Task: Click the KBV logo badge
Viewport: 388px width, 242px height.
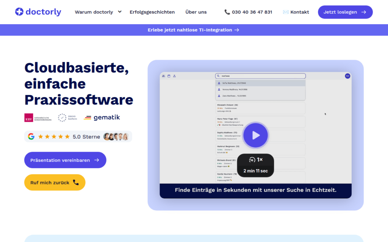Action: click(38, 118)
